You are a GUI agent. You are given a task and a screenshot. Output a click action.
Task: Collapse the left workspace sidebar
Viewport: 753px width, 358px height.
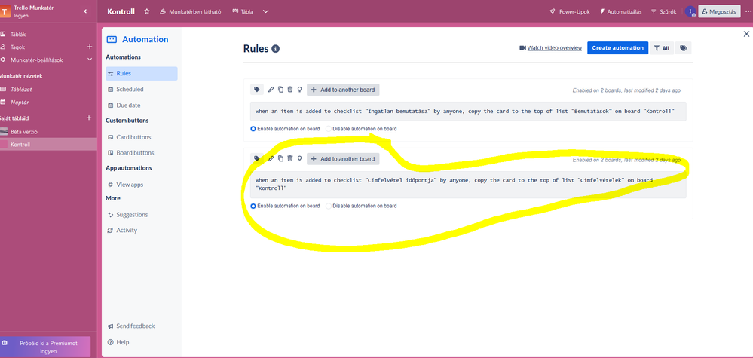coord(85,11)
